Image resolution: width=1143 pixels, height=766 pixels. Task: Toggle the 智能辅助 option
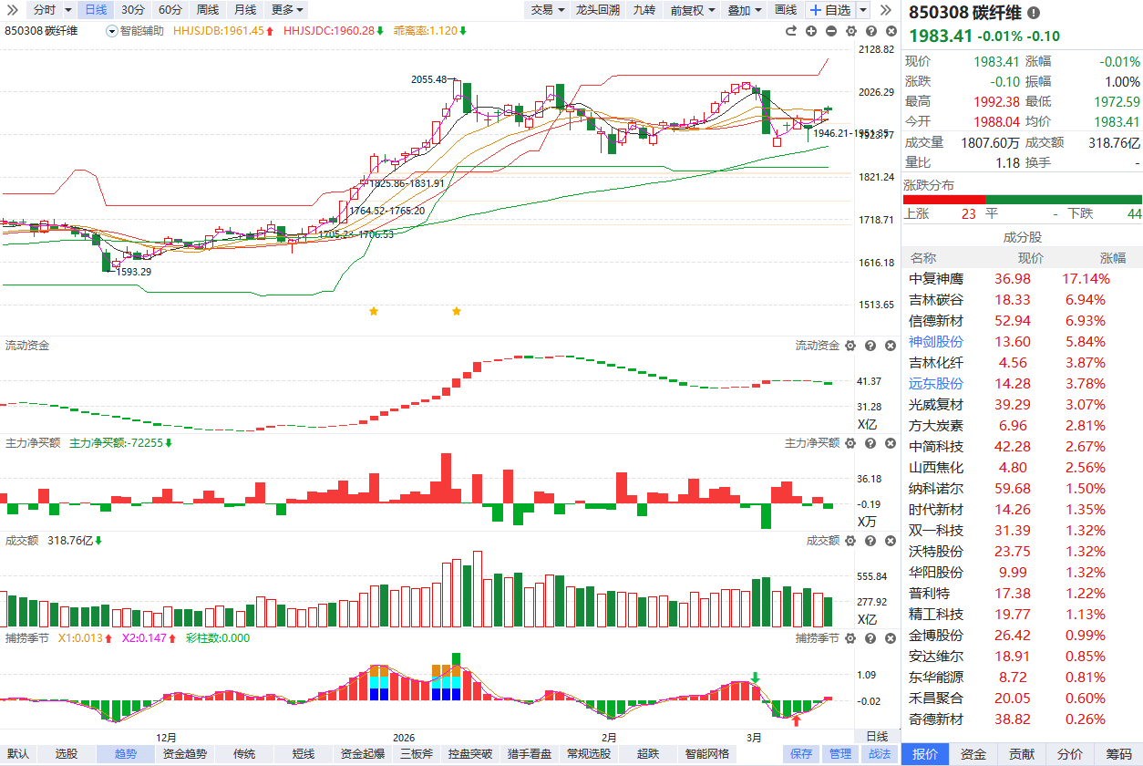click(136, 31)
